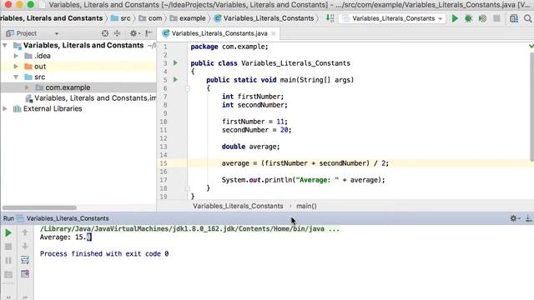Open Project Structure from the toolbar
This screenshot has height=300, width=534.
[x=514, y=18]
